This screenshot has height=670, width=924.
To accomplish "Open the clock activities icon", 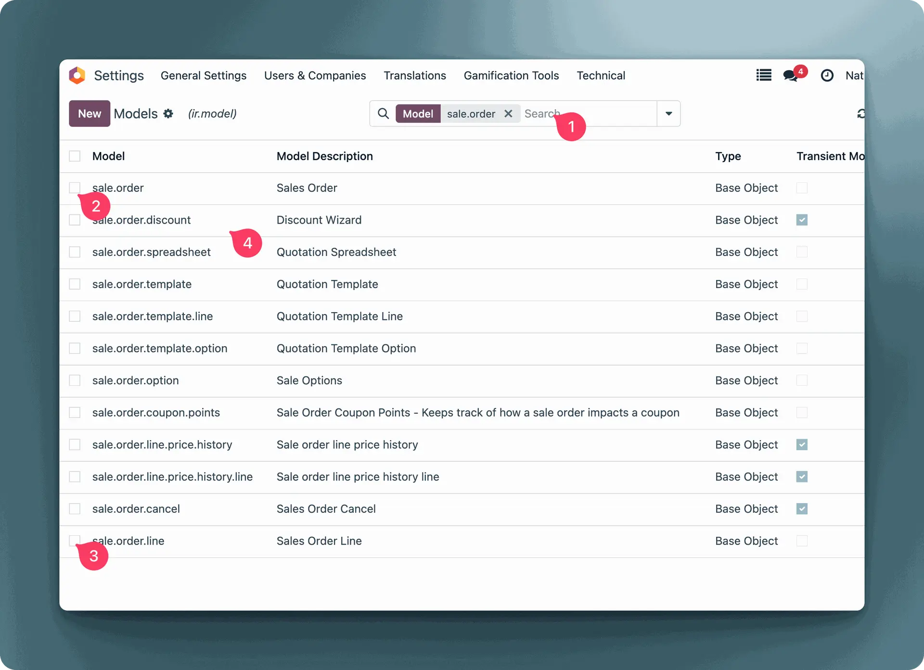I will 827,76.
